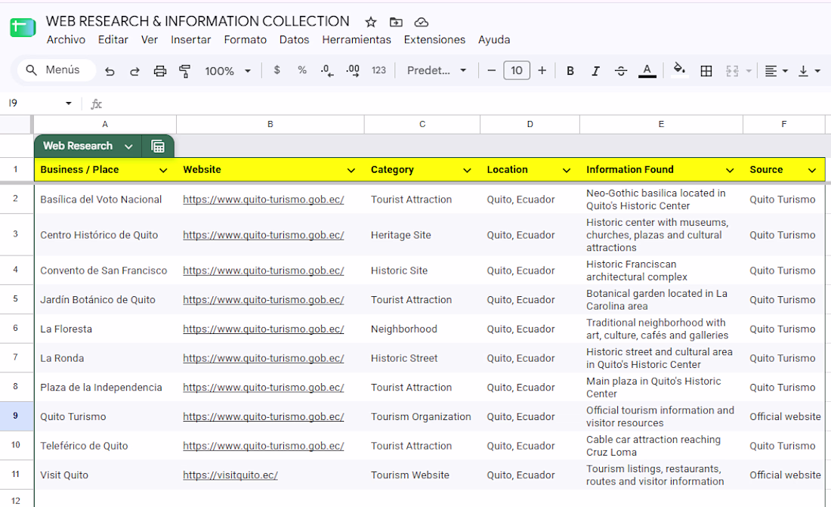This screenshot has height=507, width=831.
Task: Format as percent
Action: pyautogui.click(x=302, y=70)
